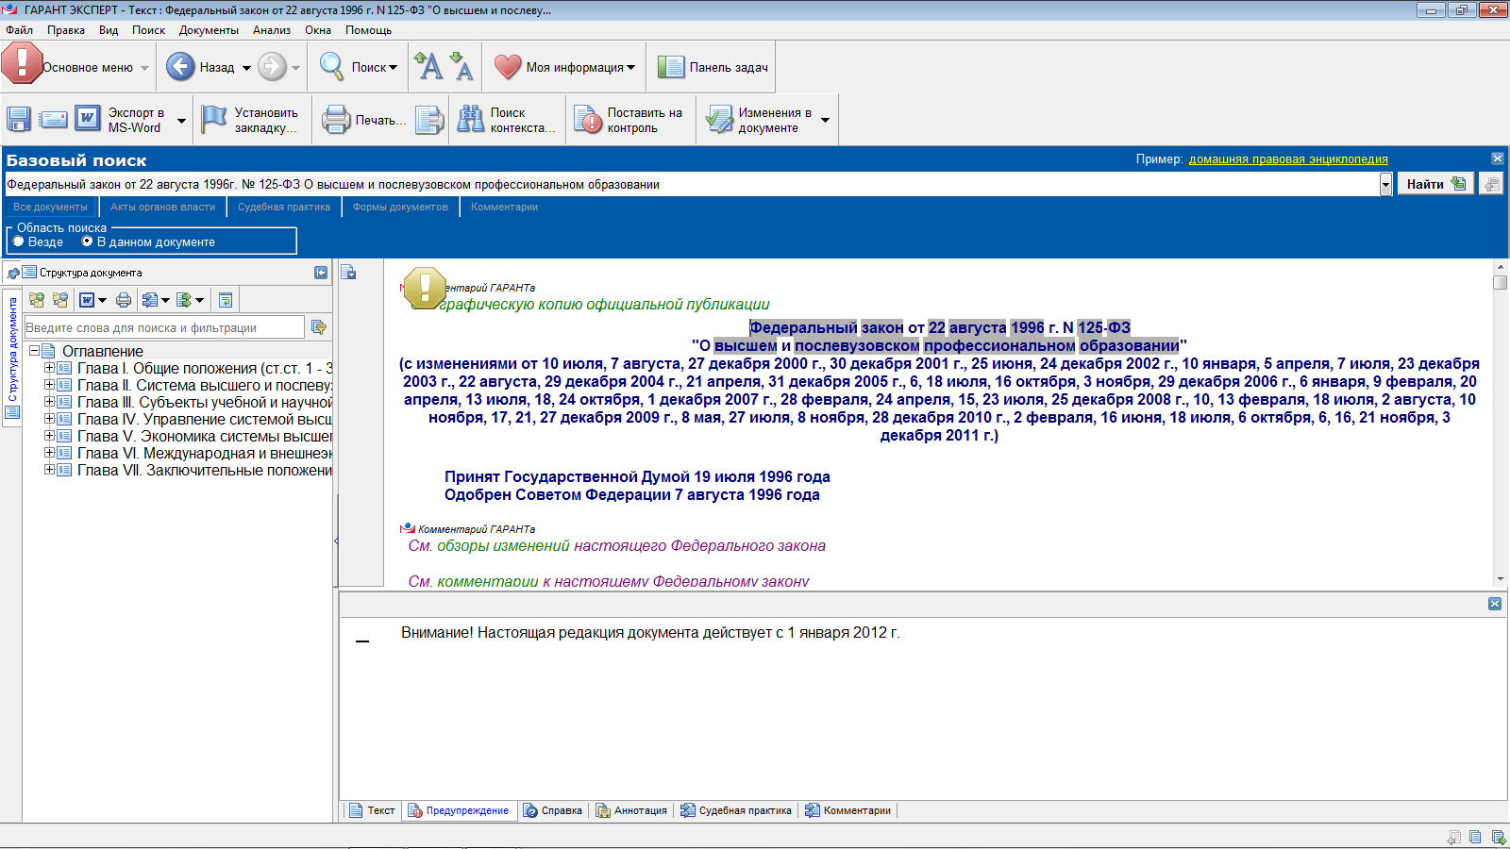1510x849 pixels.
Task: Open the Аннотация tab at the bottom
Action: [x=631, y=810]
